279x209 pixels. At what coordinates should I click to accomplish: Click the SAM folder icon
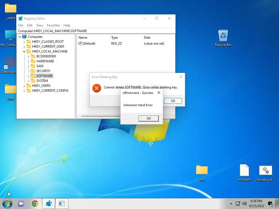(x=33, y=66)
